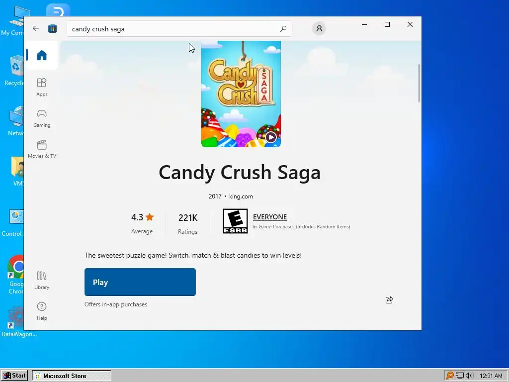509x382 pixels.
Task: Select the Control Panel desktop icon
Action: 13,223
